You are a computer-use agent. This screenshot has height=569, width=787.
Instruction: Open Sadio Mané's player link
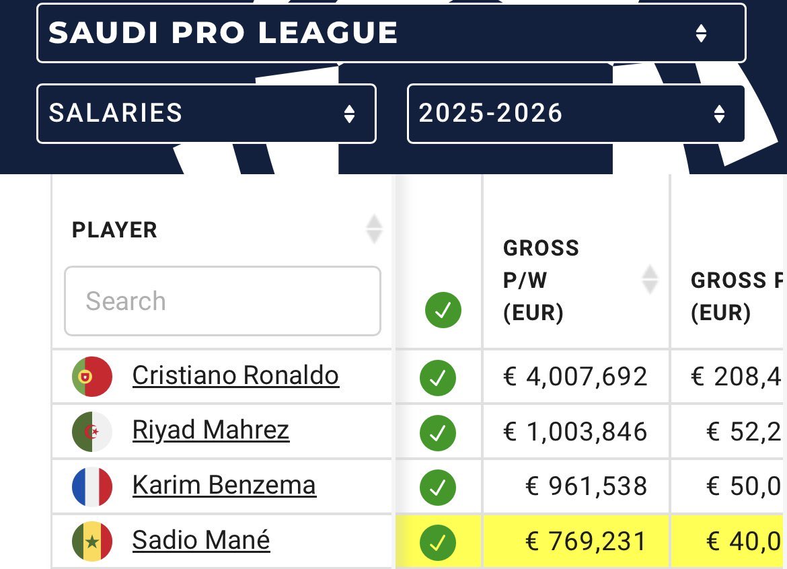(201, 540)
